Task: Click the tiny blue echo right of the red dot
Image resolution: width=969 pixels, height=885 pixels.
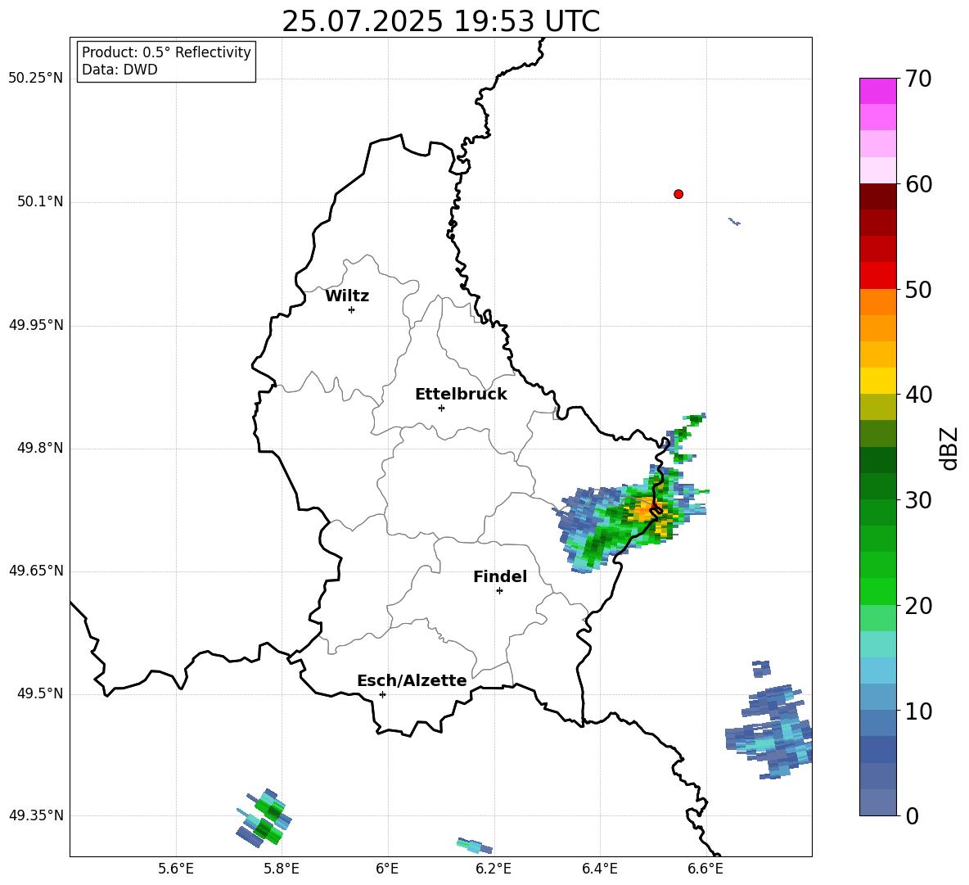Action: coord(735,221)
